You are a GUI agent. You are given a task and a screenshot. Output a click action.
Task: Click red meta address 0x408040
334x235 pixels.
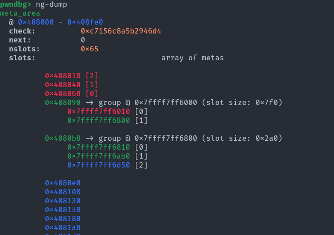63,85
